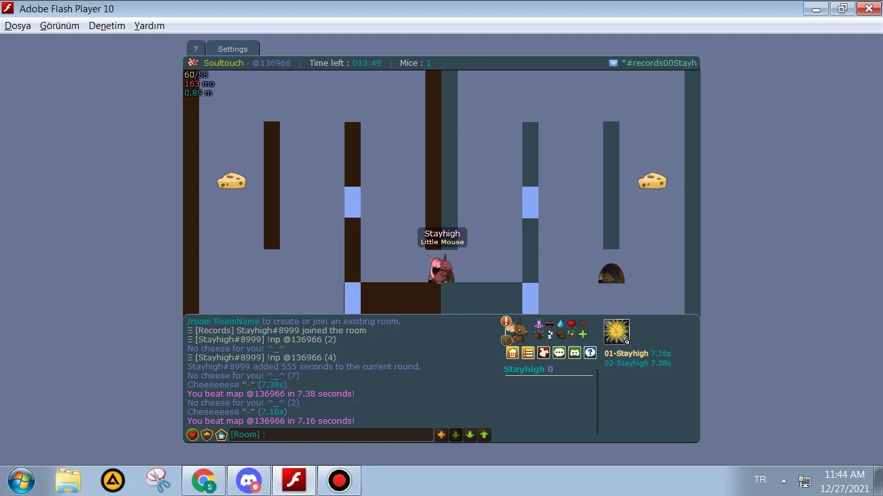883x496 pixels.
Task: Click the orange exclamation alert icon
Action: 506,321
